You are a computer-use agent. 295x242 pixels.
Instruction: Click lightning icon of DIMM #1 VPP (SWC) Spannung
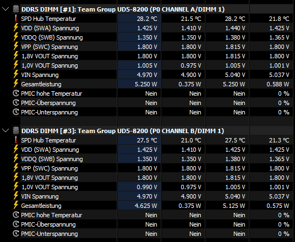coord(16,46)
